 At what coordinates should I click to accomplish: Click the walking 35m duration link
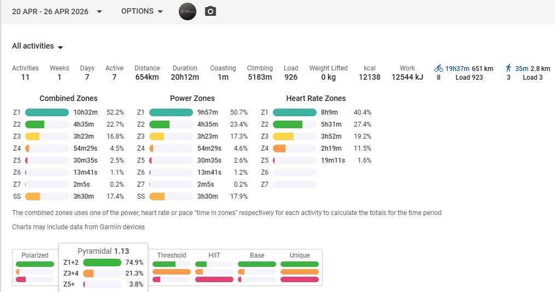(522, 68)
